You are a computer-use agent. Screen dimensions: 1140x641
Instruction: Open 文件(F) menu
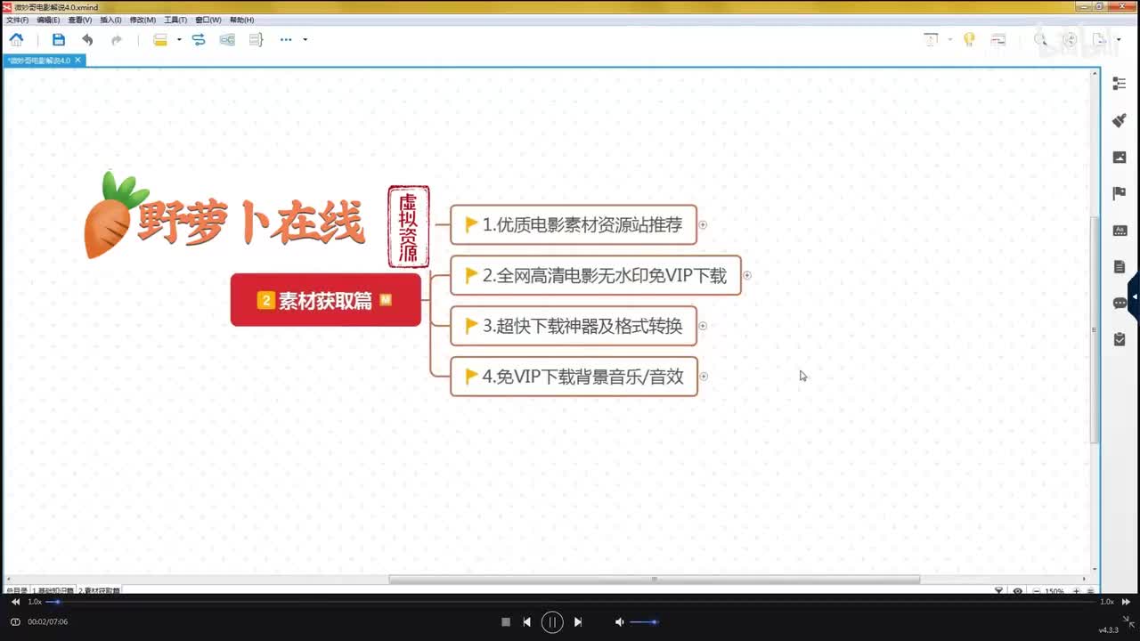point(17,20)
